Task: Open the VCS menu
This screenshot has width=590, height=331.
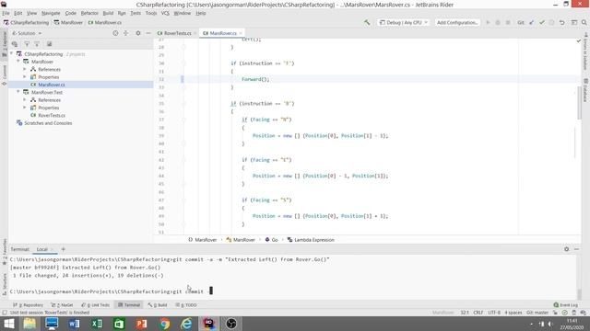Action: click(165, 13)
